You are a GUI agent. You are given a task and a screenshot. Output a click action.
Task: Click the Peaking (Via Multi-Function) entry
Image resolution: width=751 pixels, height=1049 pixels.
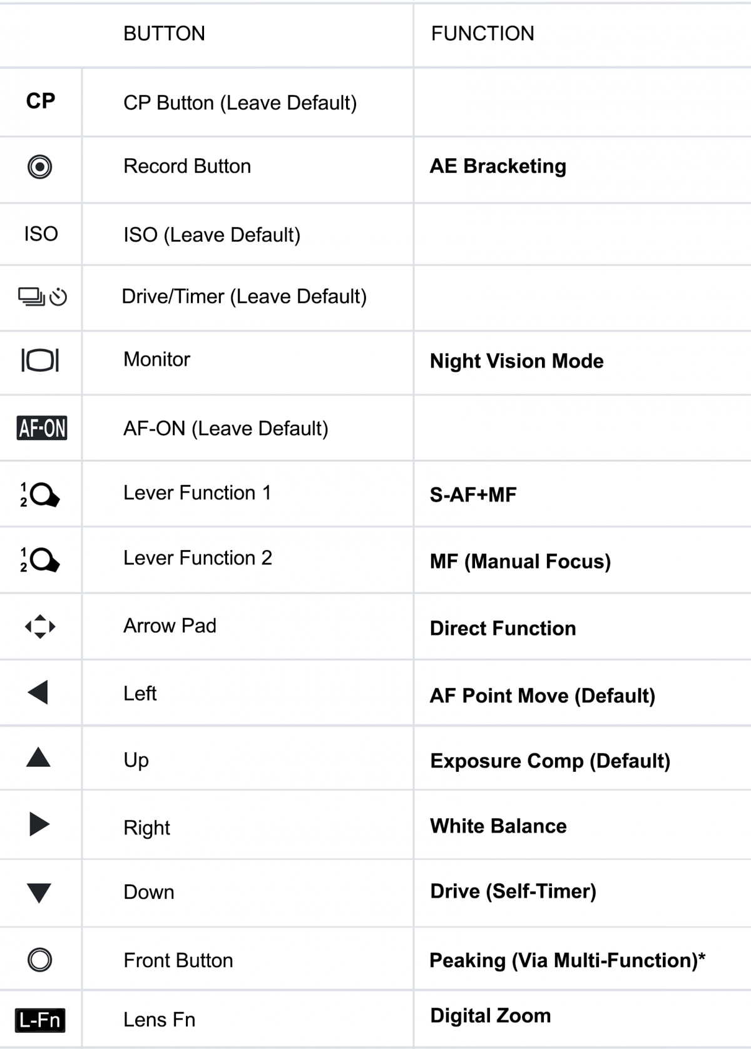[567, 960]
